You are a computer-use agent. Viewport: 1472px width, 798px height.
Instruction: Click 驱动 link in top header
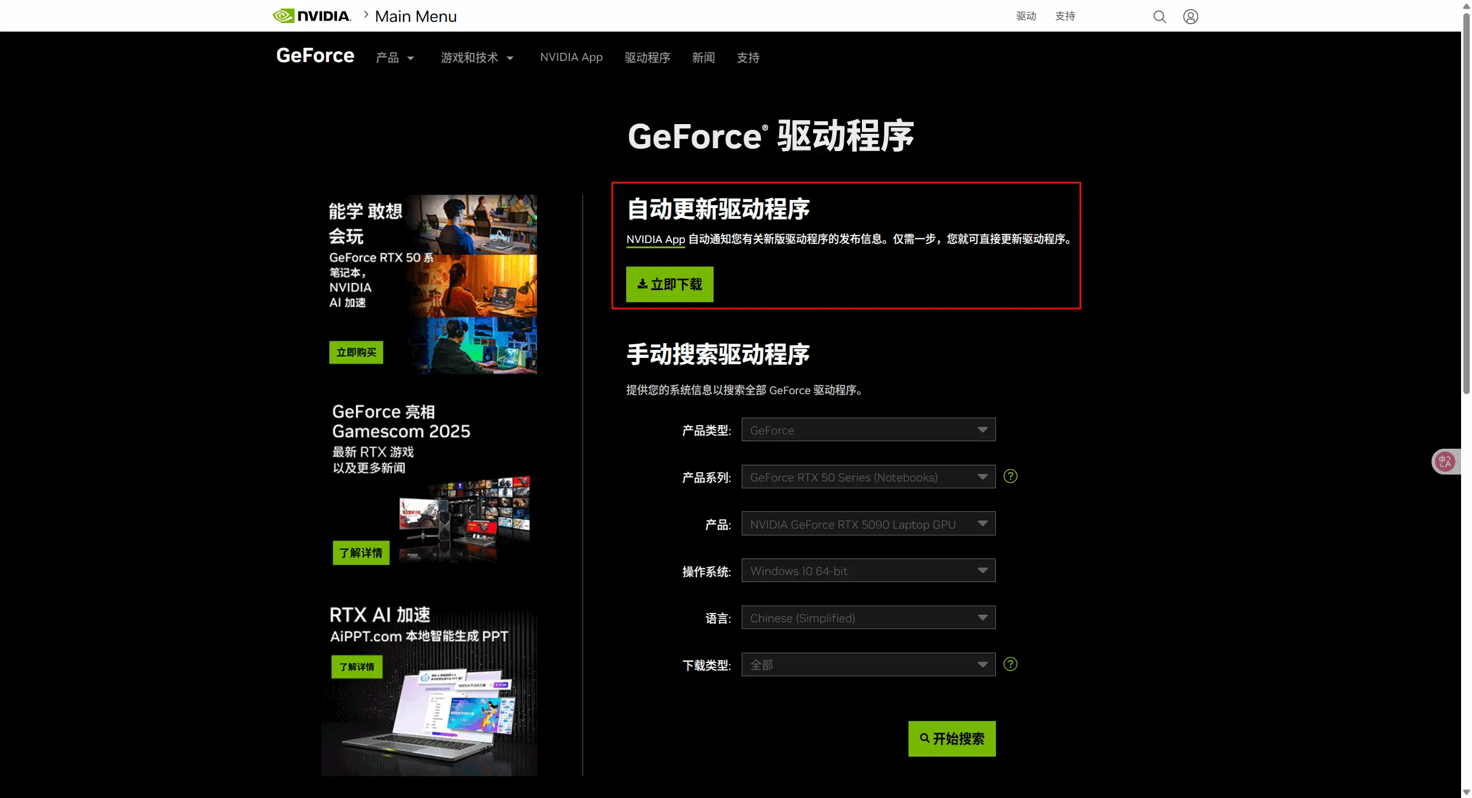(1026, 16)
